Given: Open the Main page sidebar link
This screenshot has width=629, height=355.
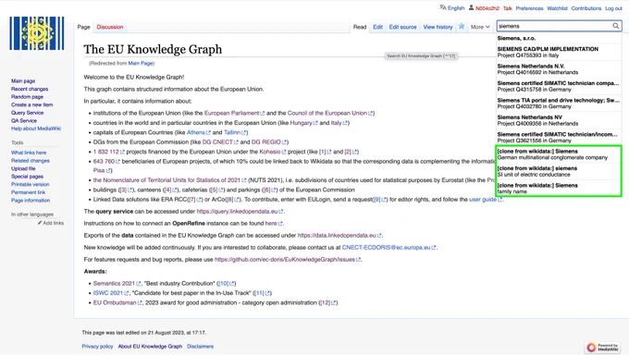Looking at the screenshot, I should [x=23, y=80].
